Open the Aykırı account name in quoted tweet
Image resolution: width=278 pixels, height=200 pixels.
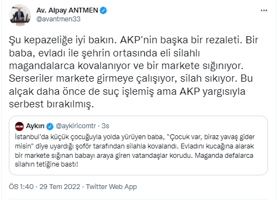35,126
